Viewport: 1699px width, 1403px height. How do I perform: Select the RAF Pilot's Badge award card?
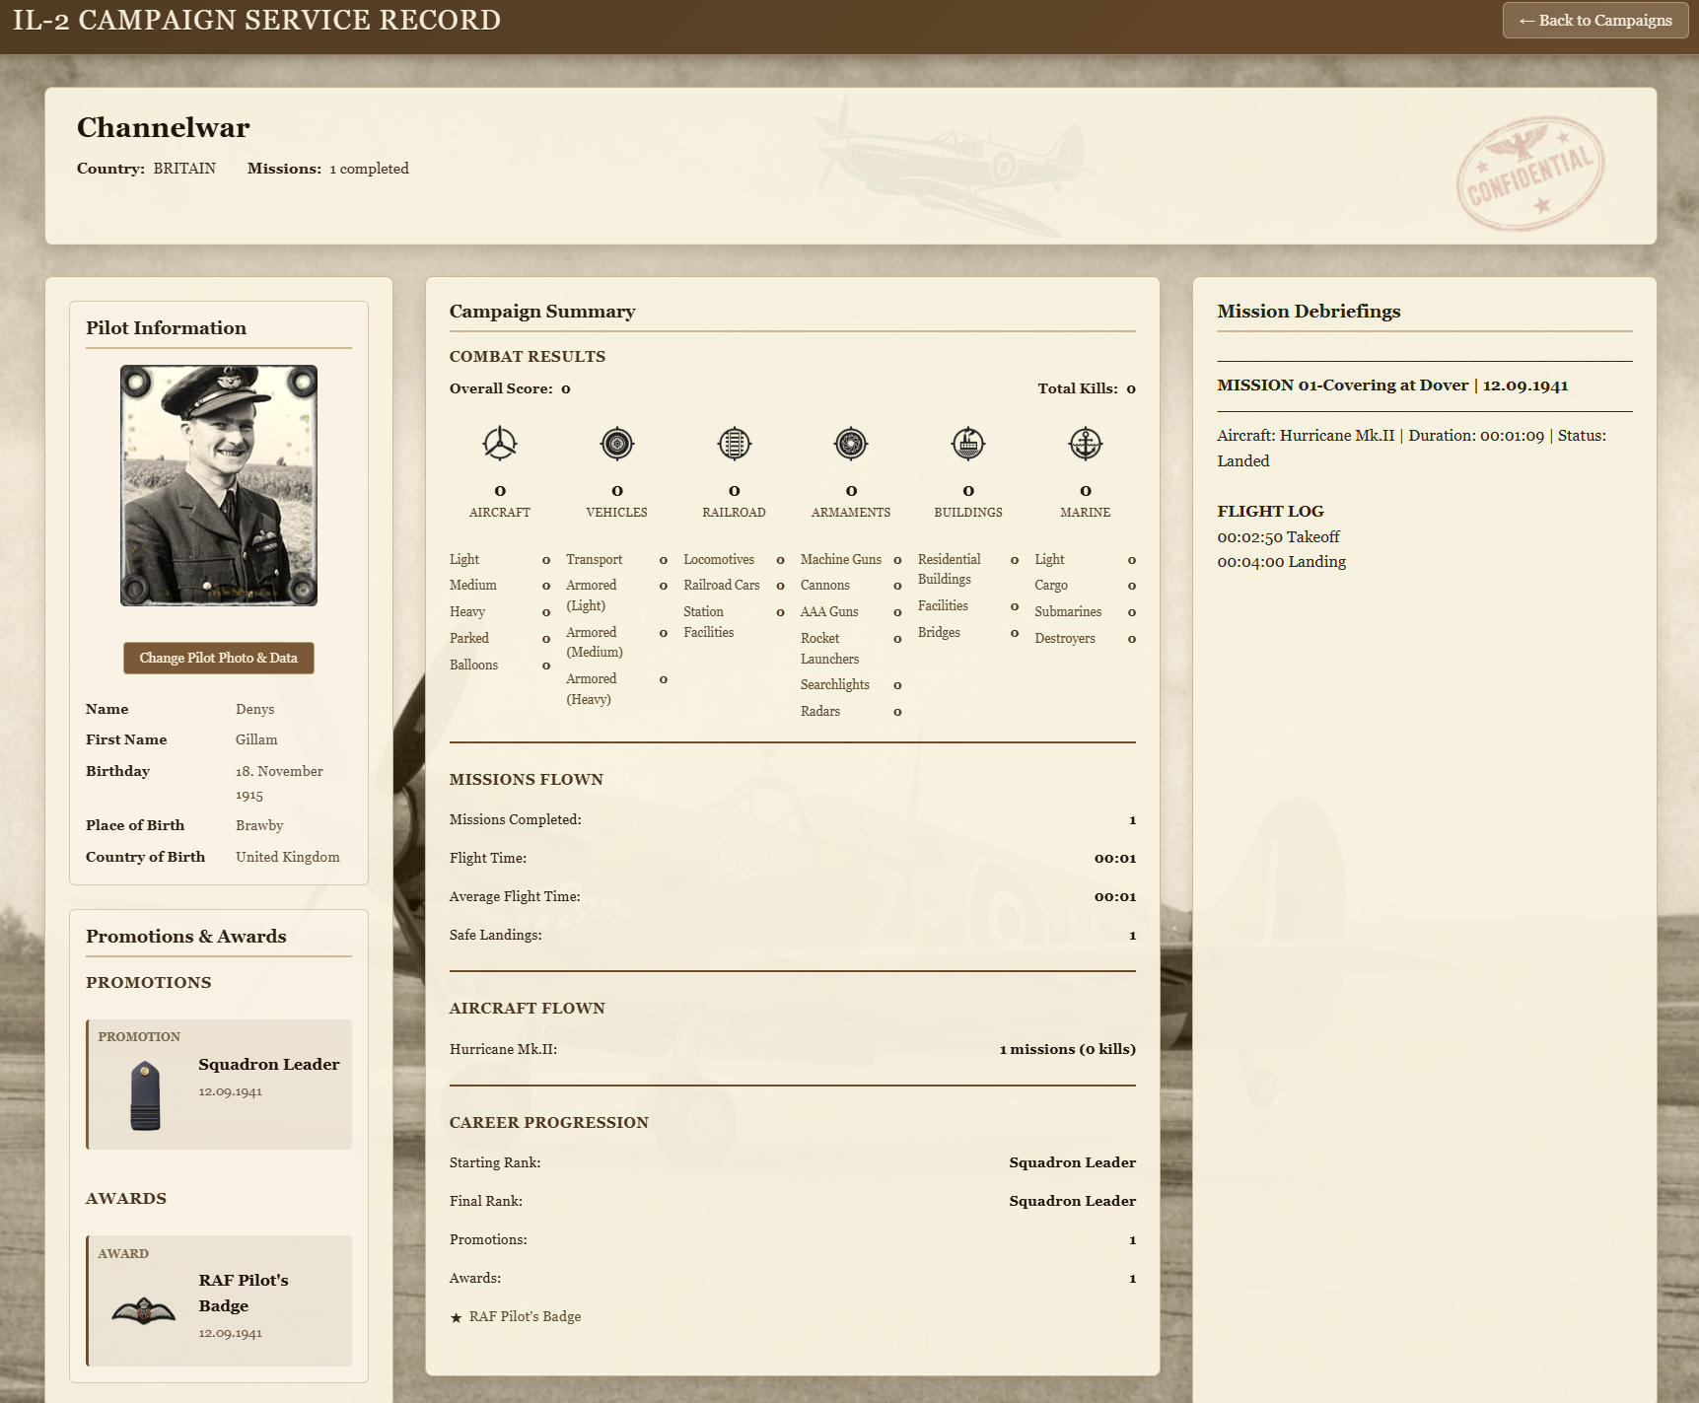[x=219, y=1299]
